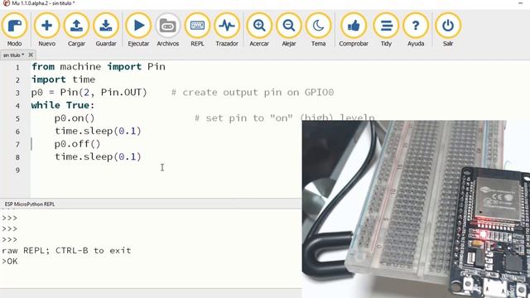
Task: Open Ayuda help
Action: (x=416, y=30)
